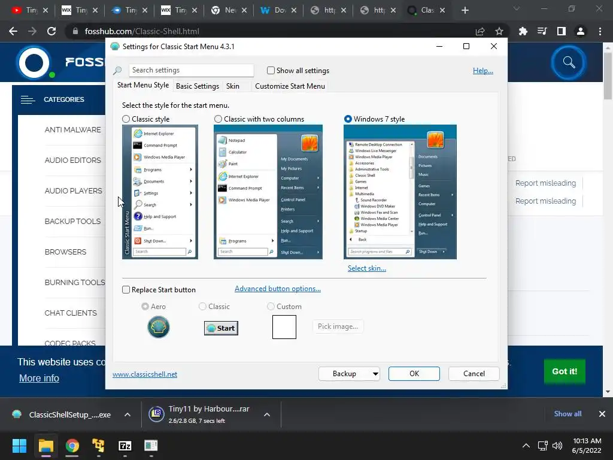The height and width of the screenshot is (460, 613).
Task: Click the address bar URL
Action: pos(142,31)
